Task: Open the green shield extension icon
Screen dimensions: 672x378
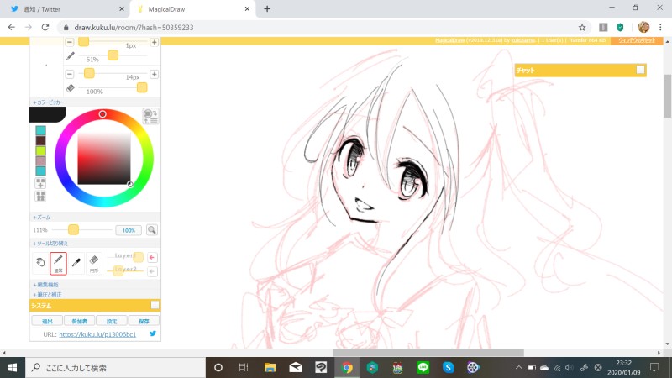Action: [x=620, y=28]
